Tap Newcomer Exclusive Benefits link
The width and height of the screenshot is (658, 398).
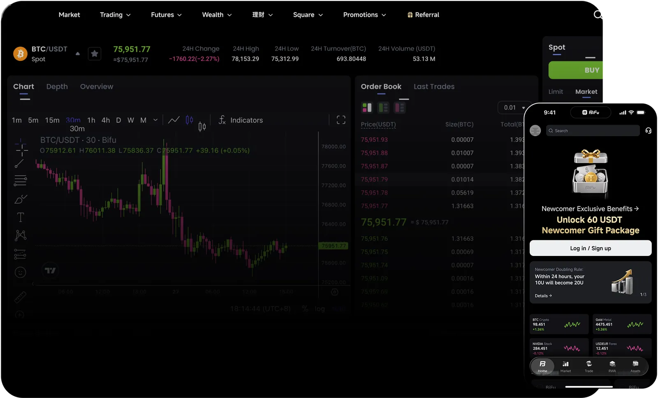[x=590, y=209]
